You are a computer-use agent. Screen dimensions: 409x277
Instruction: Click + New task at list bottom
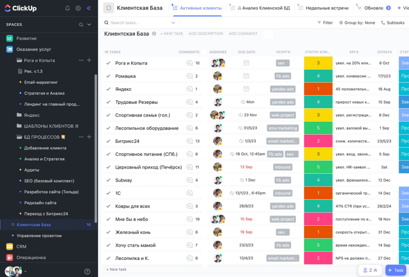click(116, 269)
